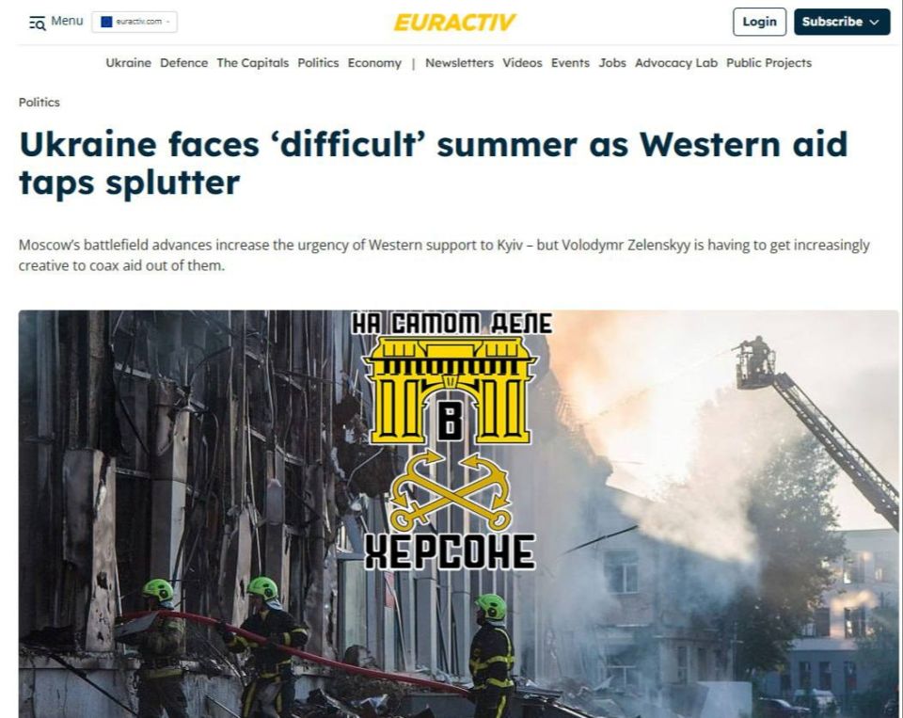This screenshot has width=903, height=718.
Task: Click the EU flag icon
Action: tap(106, 22)
